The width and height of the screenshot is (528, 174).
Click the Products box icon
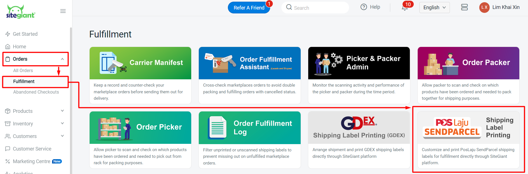[x=8, y=111]
